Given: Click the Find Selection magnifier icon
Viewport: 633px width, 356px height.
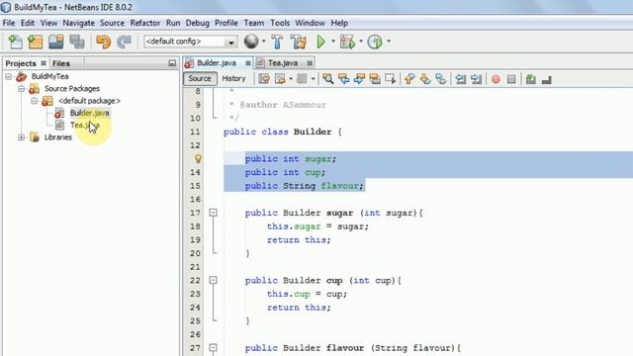Looking at the screenshot, I should click(327, 79).
